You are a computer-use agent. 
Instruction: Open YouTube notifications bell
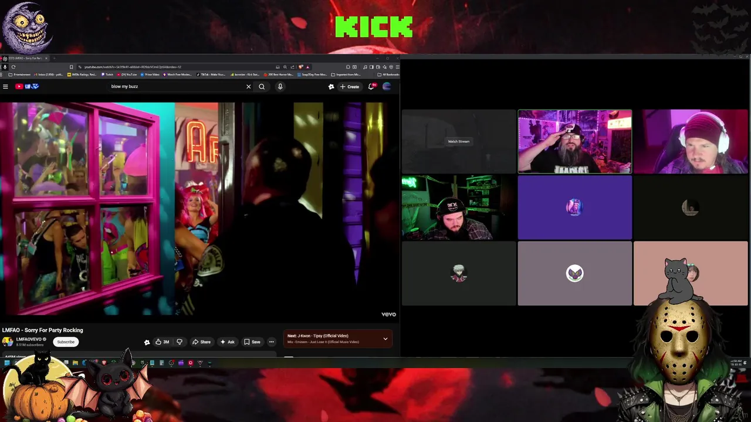[371, 87]
